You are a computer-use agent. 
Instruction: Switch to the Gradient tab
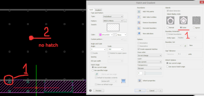click(x=98, y=10)
